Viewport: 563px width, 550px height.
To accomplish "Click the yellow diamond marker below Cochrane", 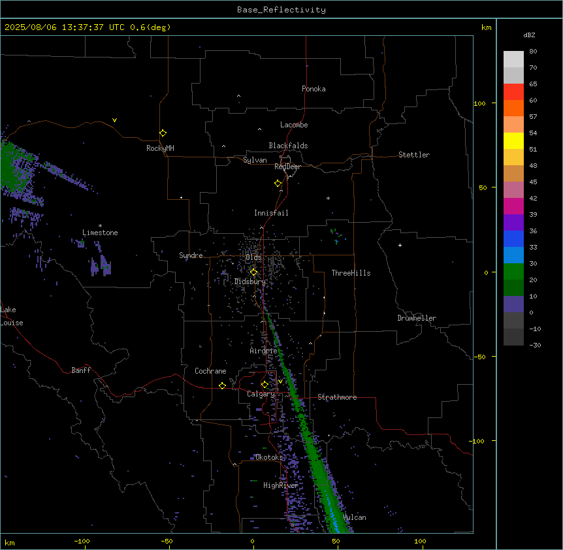I will click(222, 385).
